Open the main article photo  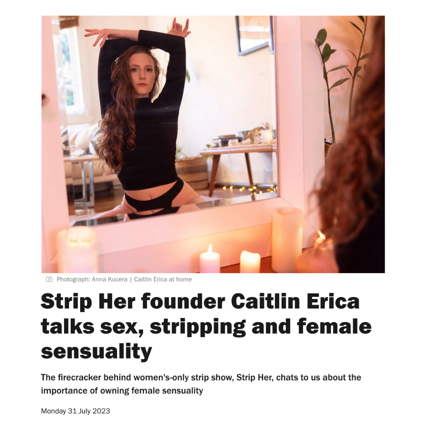213,144
